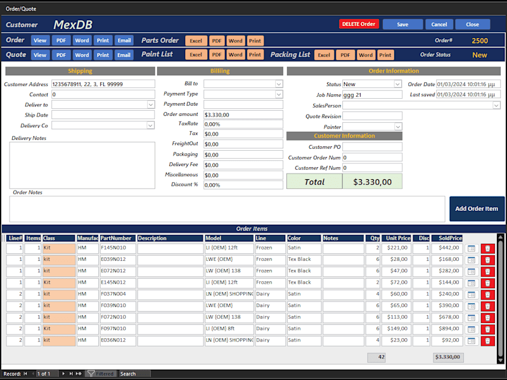The height and width of the screenshot is (380, 507).
Task: Open details form for E036N012 row
Action: click(x=472, y=341)
